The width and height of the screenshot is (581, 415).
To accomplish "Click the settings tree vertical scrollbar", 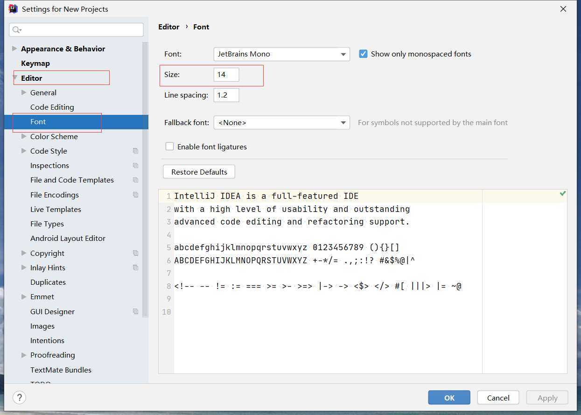I will (x=145, y=180).
